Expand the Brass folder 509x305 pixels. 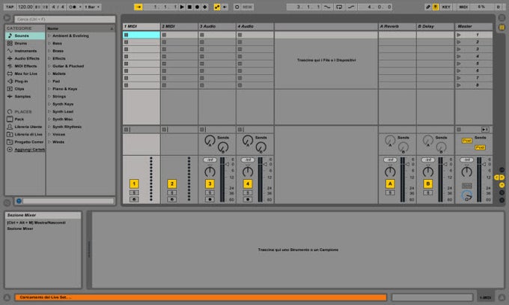click(x=49, y=51)
